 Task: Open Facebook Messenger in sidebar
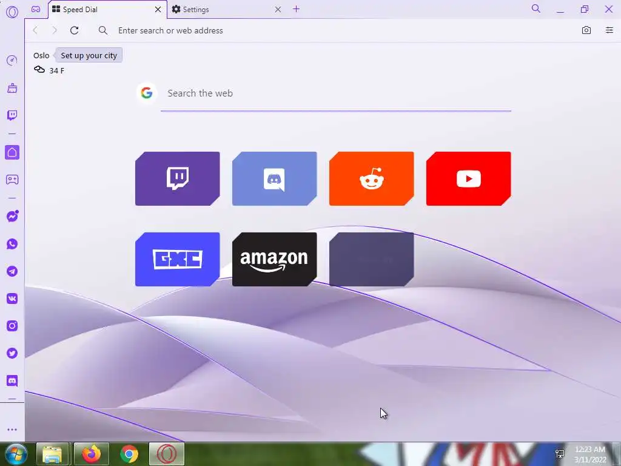point(12,217)
